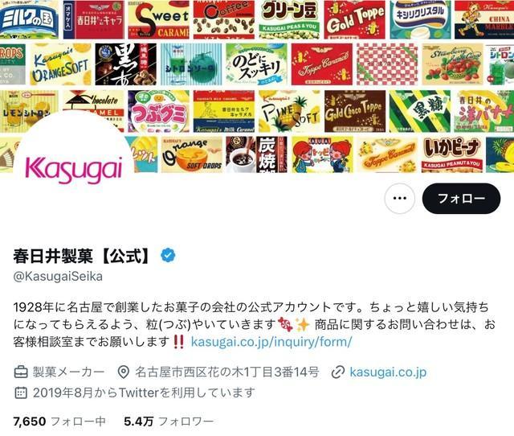Click the calendar joined-date icon

click(x=21, y=393)
